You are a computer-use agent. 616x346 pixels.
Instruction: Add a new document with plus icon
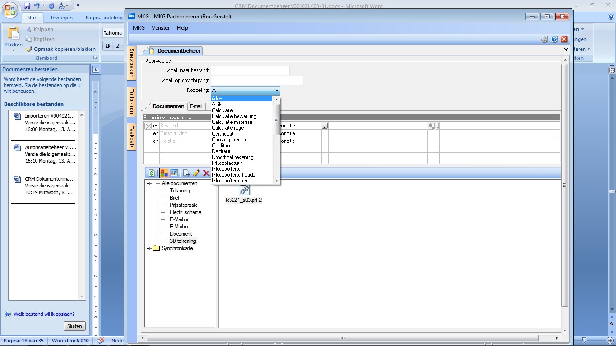click(x=186, y=173)
